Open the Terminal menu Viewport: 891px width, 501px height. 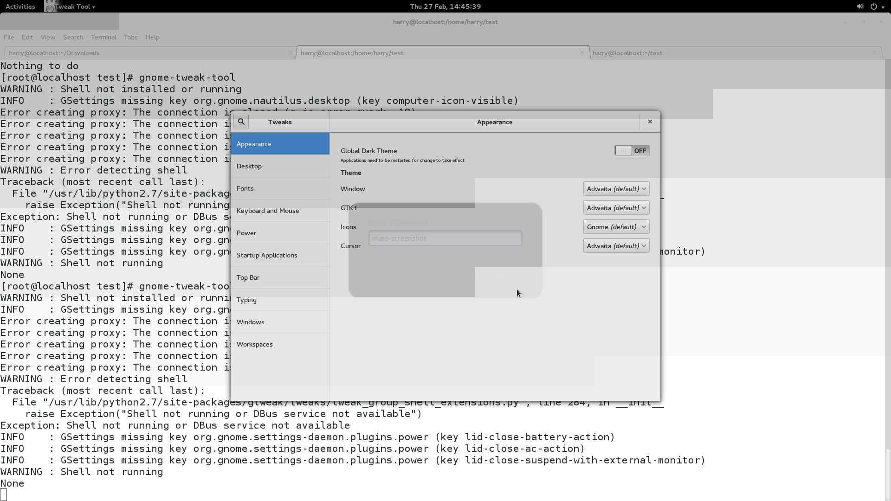point(103,37)
